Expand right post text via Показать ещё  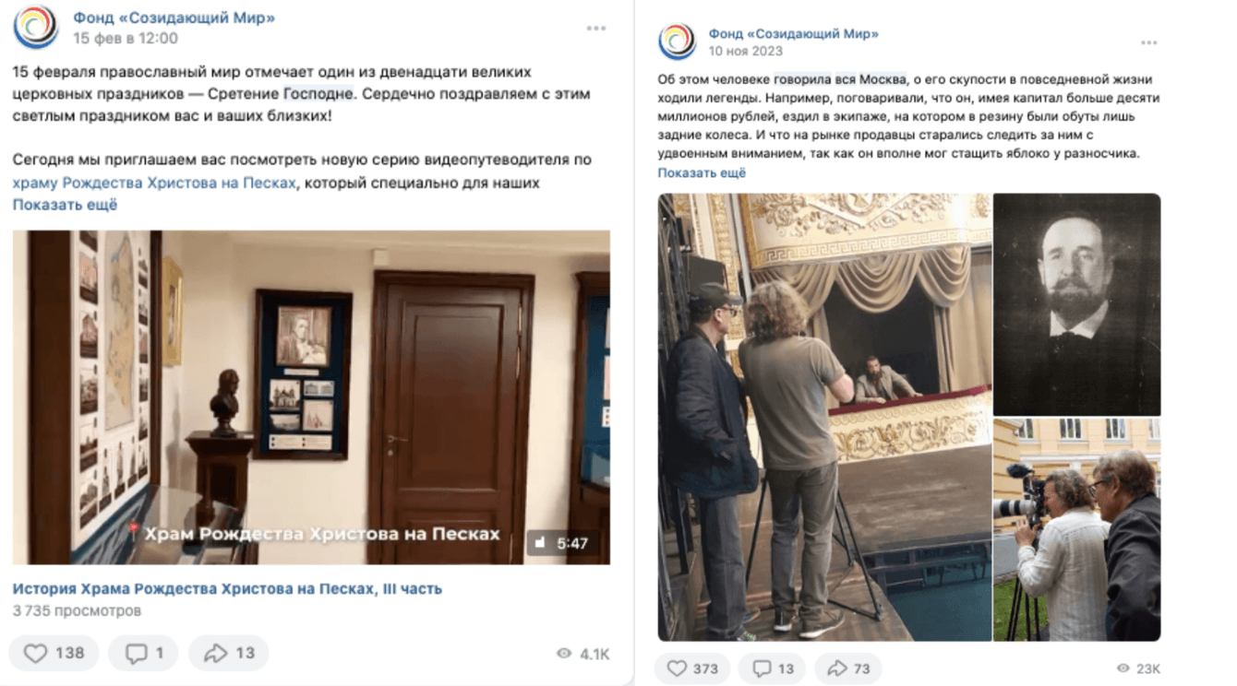tap(702, 172)
